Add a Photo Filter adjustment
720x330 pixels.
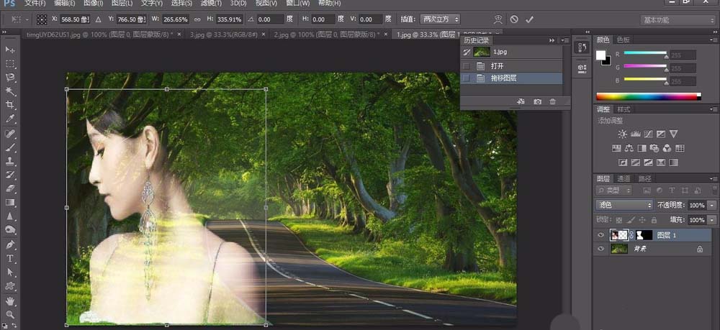(654, 148)
